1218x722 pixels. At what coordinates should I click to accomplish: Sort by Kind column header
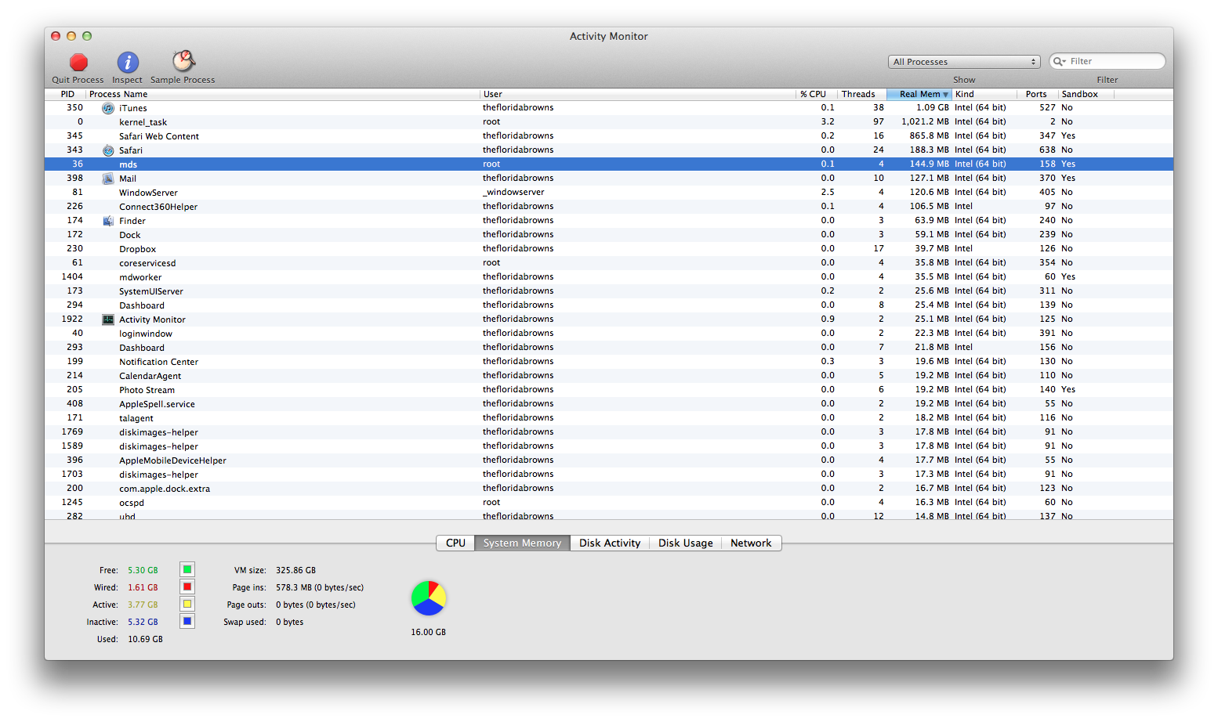(985, 94)
